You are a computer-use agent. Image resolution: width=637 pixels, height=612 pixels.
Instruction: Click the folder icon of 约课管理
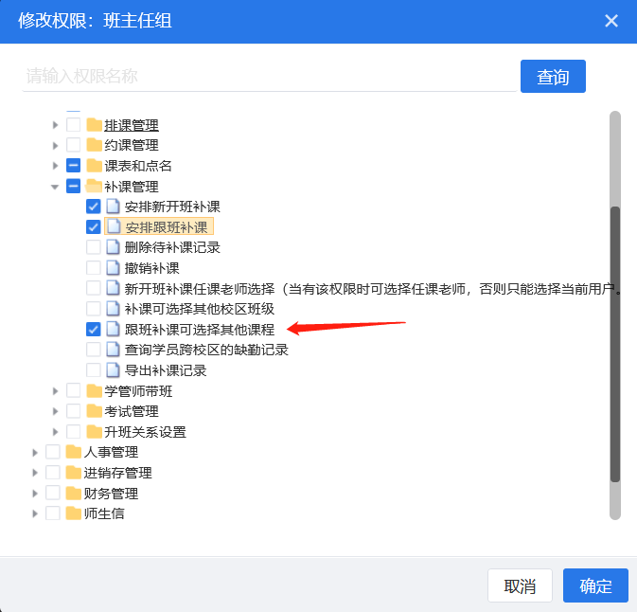click(94, 145)
